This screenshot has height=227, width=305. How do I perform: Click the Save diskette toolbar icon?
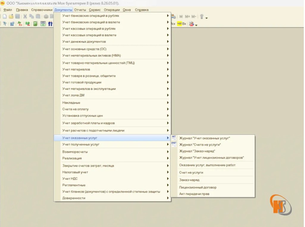click(x=18, y=17)
